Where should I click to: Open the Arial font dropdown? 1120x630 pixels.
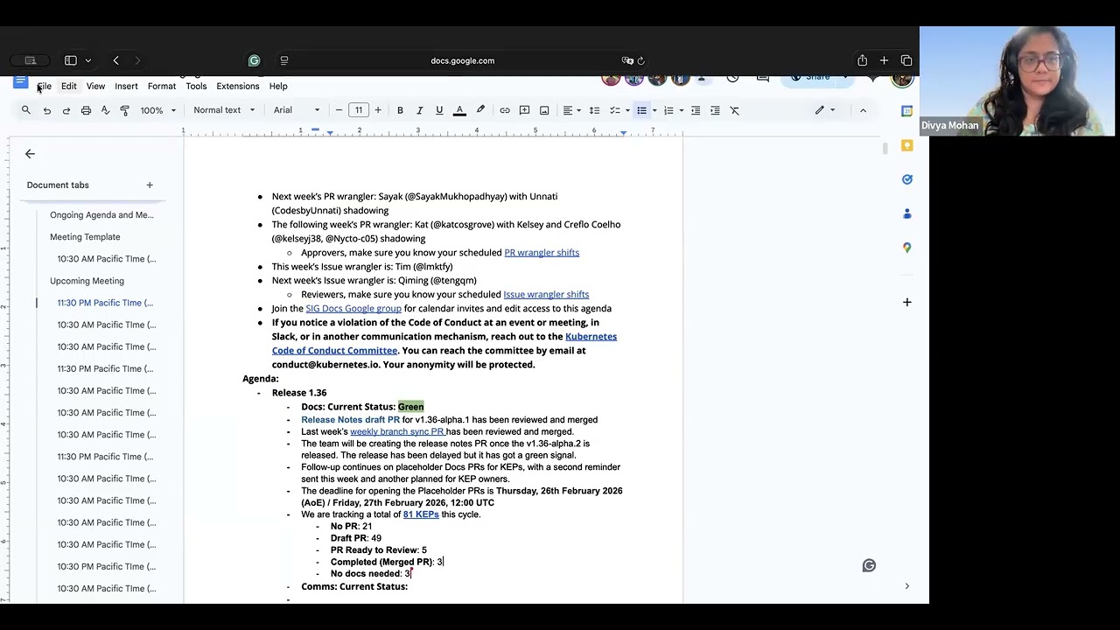(x=297, y=110)
